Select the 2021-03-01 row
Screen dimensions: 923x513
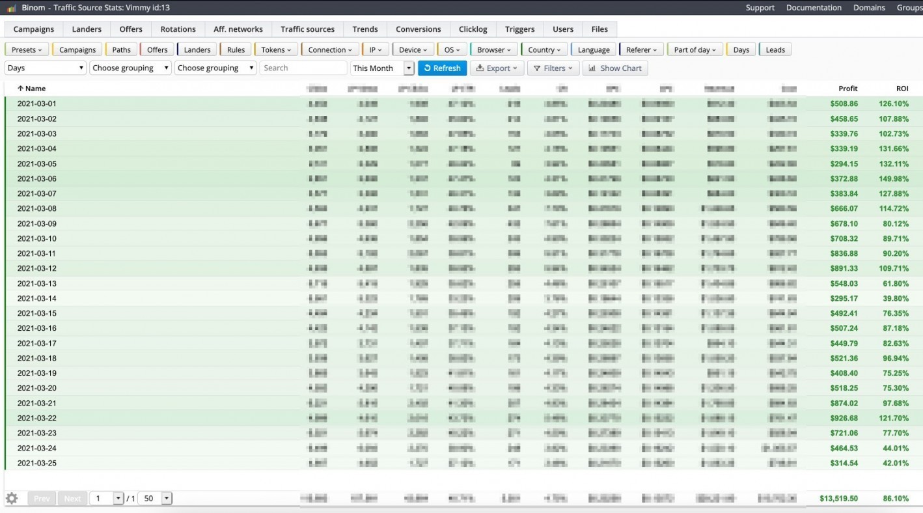tap(463, 104)
